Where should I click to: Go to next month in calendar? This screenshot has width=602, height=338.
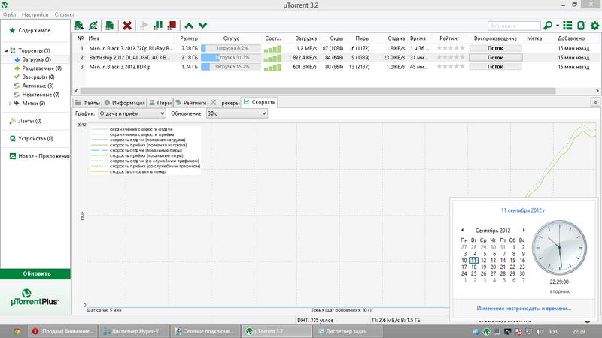tap(523, 230)
